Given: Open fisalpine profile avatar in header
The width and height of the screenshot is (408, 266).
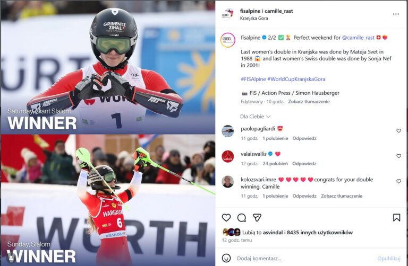Looking at the screenshot, I should tap(228, 14).
